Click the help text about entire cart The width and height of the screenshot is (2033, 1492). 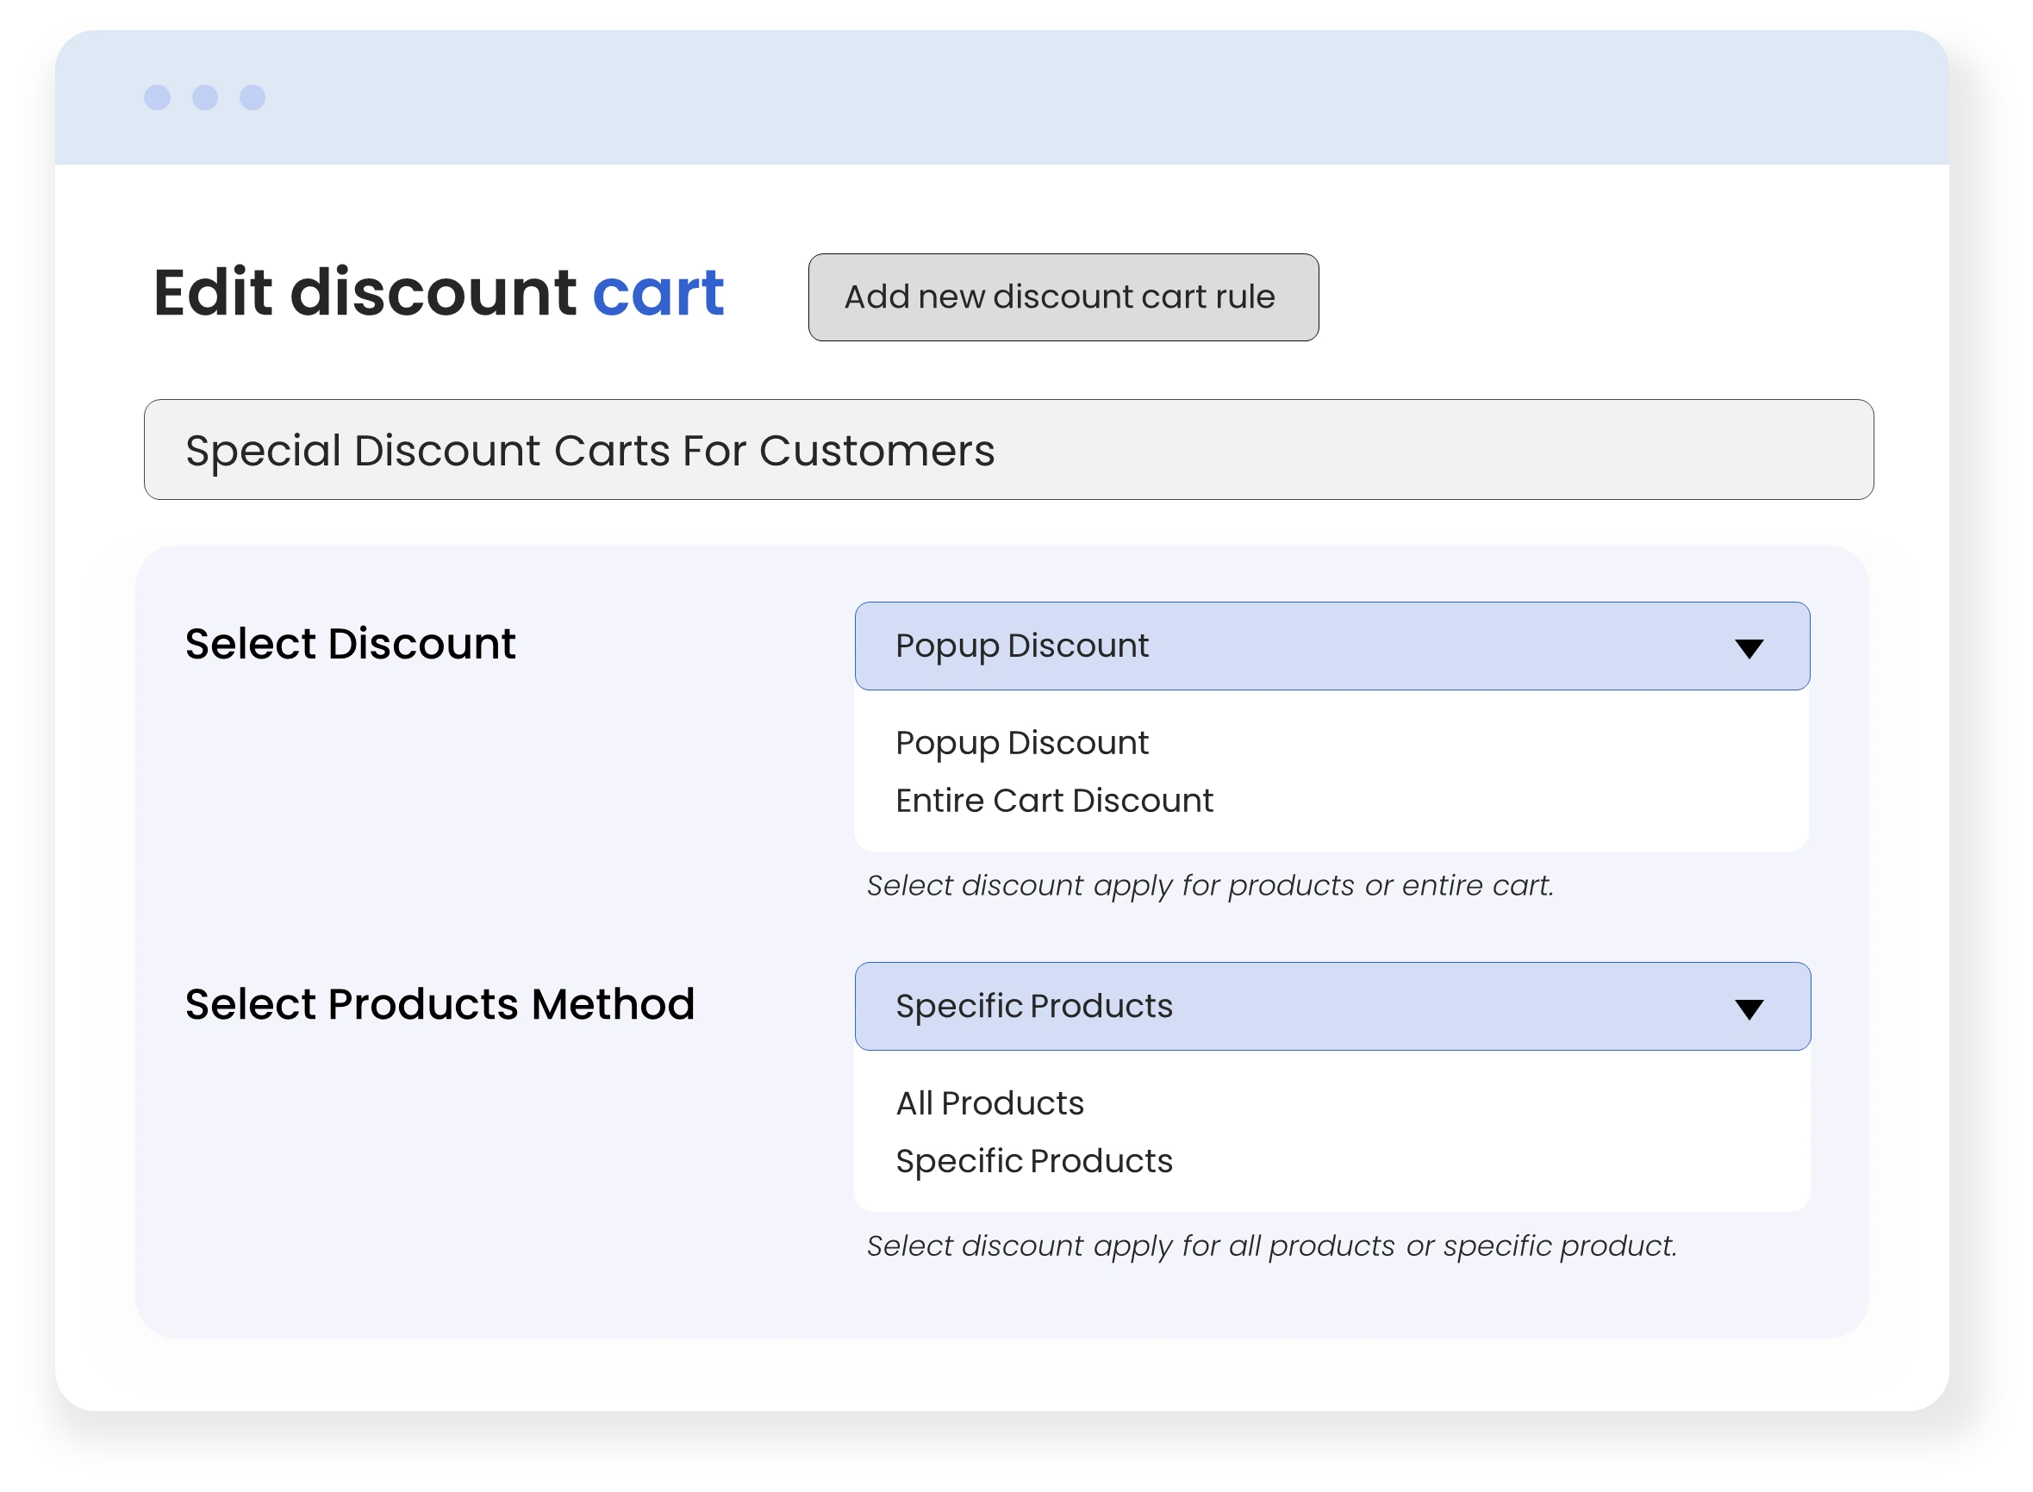[1210, 886]
